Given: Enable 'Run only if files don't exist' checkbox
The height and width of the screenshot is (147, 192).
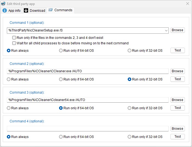Looking at the screenshot, I should [14, 38].
